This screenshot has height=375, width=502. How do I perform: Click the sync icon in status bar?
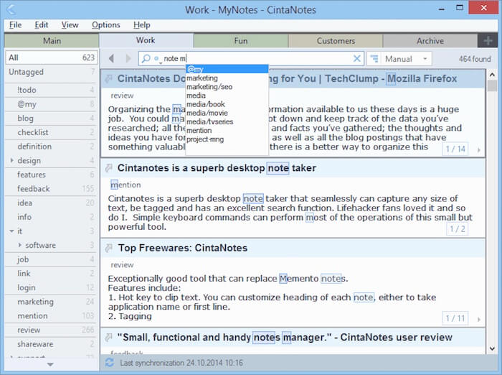[110, 363]
